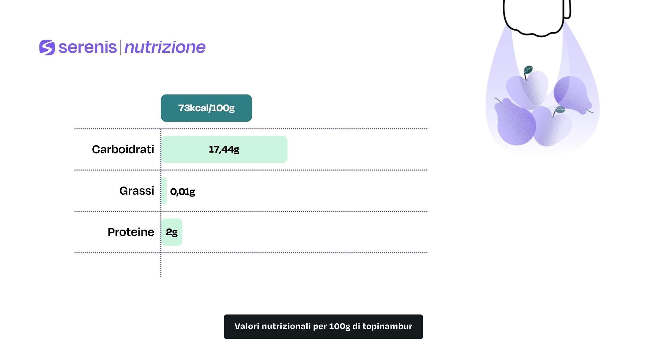Click the "Valori nutrizionali per 100g" caption
The height and width of the screenshot is (363, 647).
click(x=323, y=327)
